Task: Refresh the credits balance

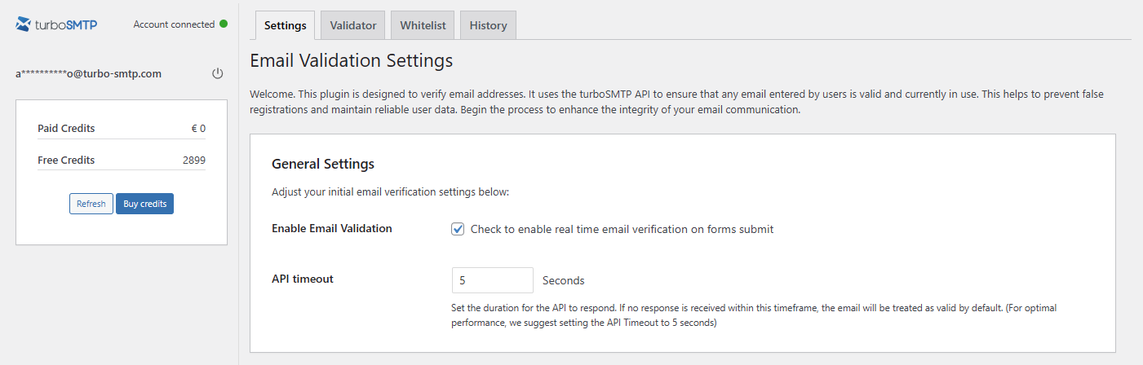Action: (x=91, y=204)
